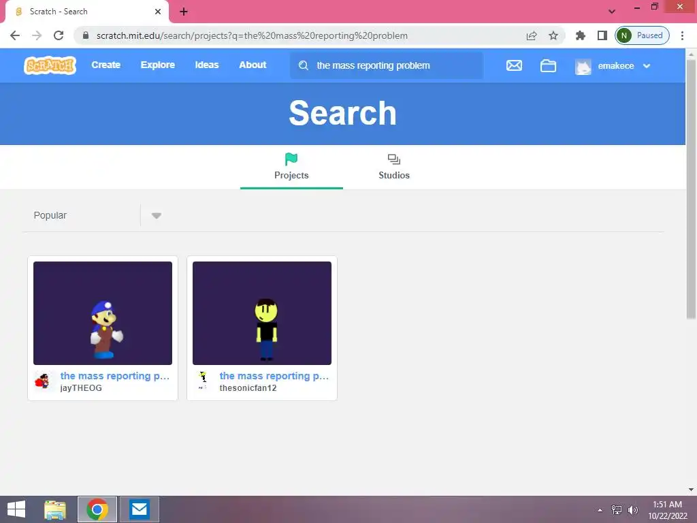Image resolution: width=697 pixels, height=523 pixels.
Task: Open jayTHEOG's project title link
Action: point(114,376)
